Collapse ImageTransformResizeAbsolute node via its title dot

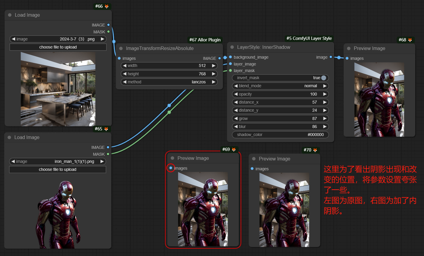121,49
